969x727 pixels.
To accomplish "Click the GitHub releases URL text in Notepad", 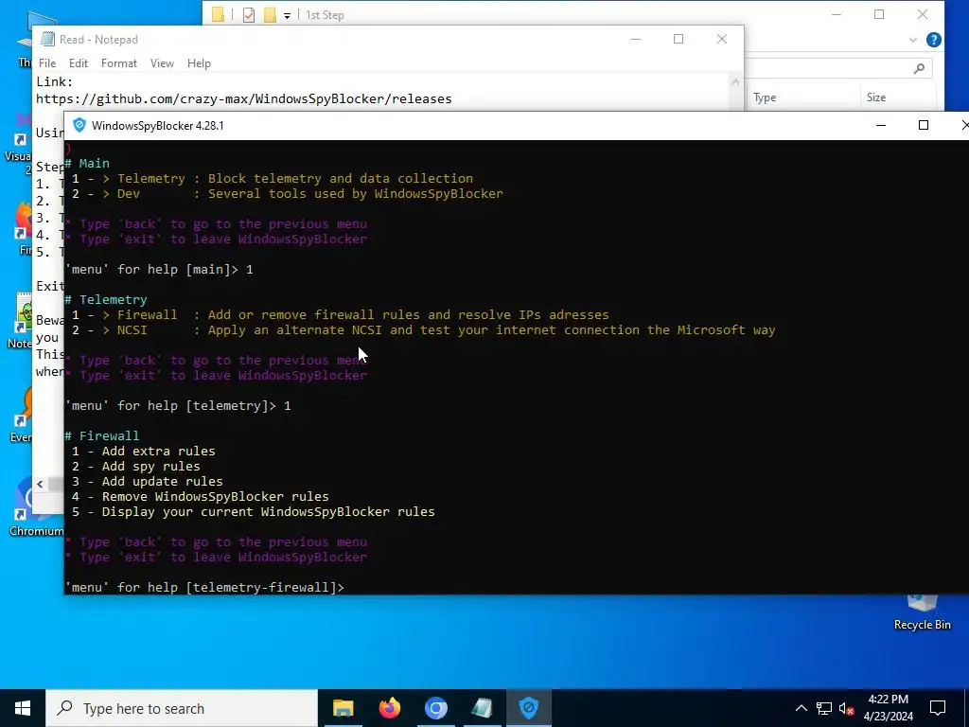I will (243, 98).
